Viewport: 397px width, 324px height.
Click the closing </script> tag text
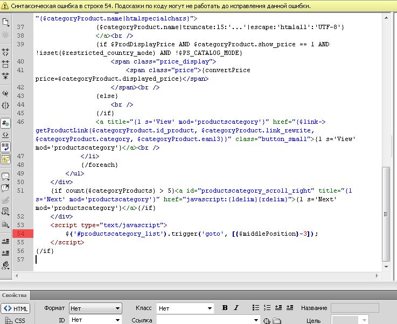(67, 242)
